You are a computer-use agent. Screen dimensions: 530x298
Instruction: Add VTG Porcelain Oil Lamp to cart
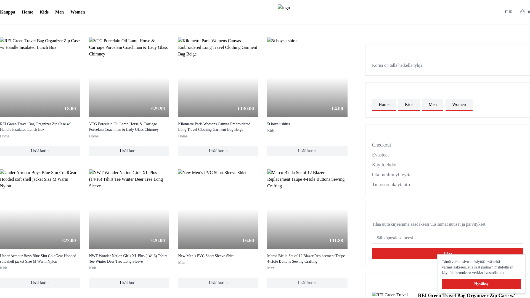129,151
